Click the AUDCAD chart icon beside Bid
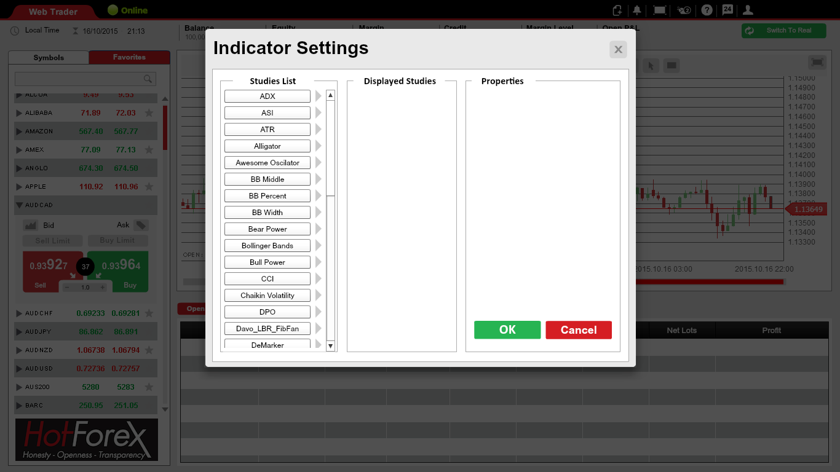The image size is (840, 472). [x=30, y=226]
